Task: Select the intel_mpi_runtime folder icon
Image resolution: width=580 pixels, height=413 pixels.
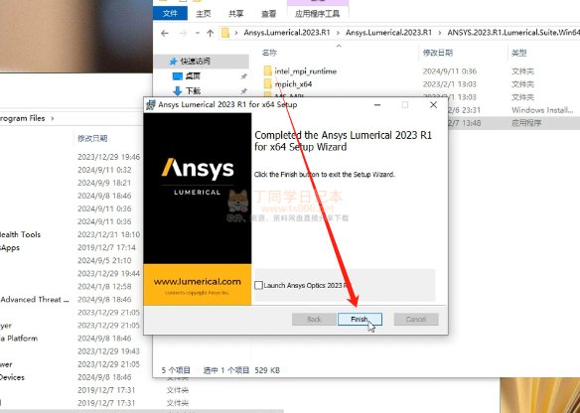Action: pyautogui.click(x=268, y=71)
